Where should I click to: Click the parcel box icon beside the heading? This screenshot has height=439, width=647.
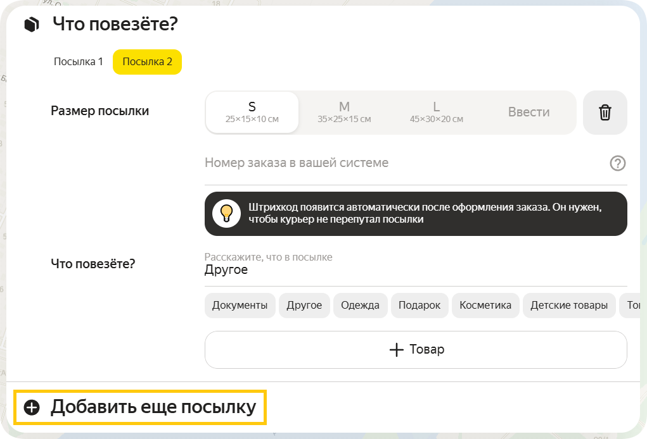tap(32, 23)
